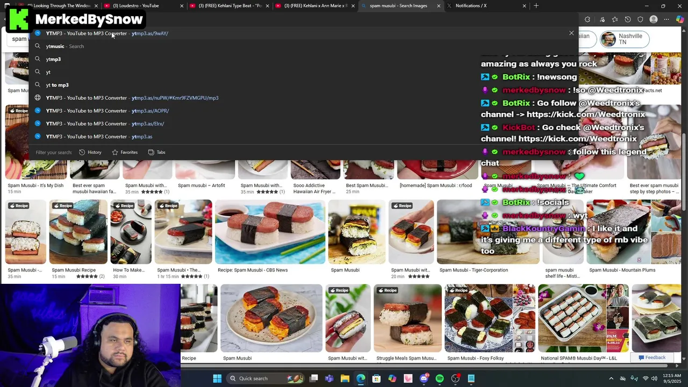688x387 pixels.
Task: Open Sooo Addictive Hawaiian Air Fryer caption
Action: point(314,189)
